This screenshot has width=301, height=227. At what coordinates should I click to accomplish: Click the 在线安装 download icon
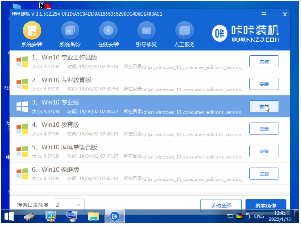108,31
